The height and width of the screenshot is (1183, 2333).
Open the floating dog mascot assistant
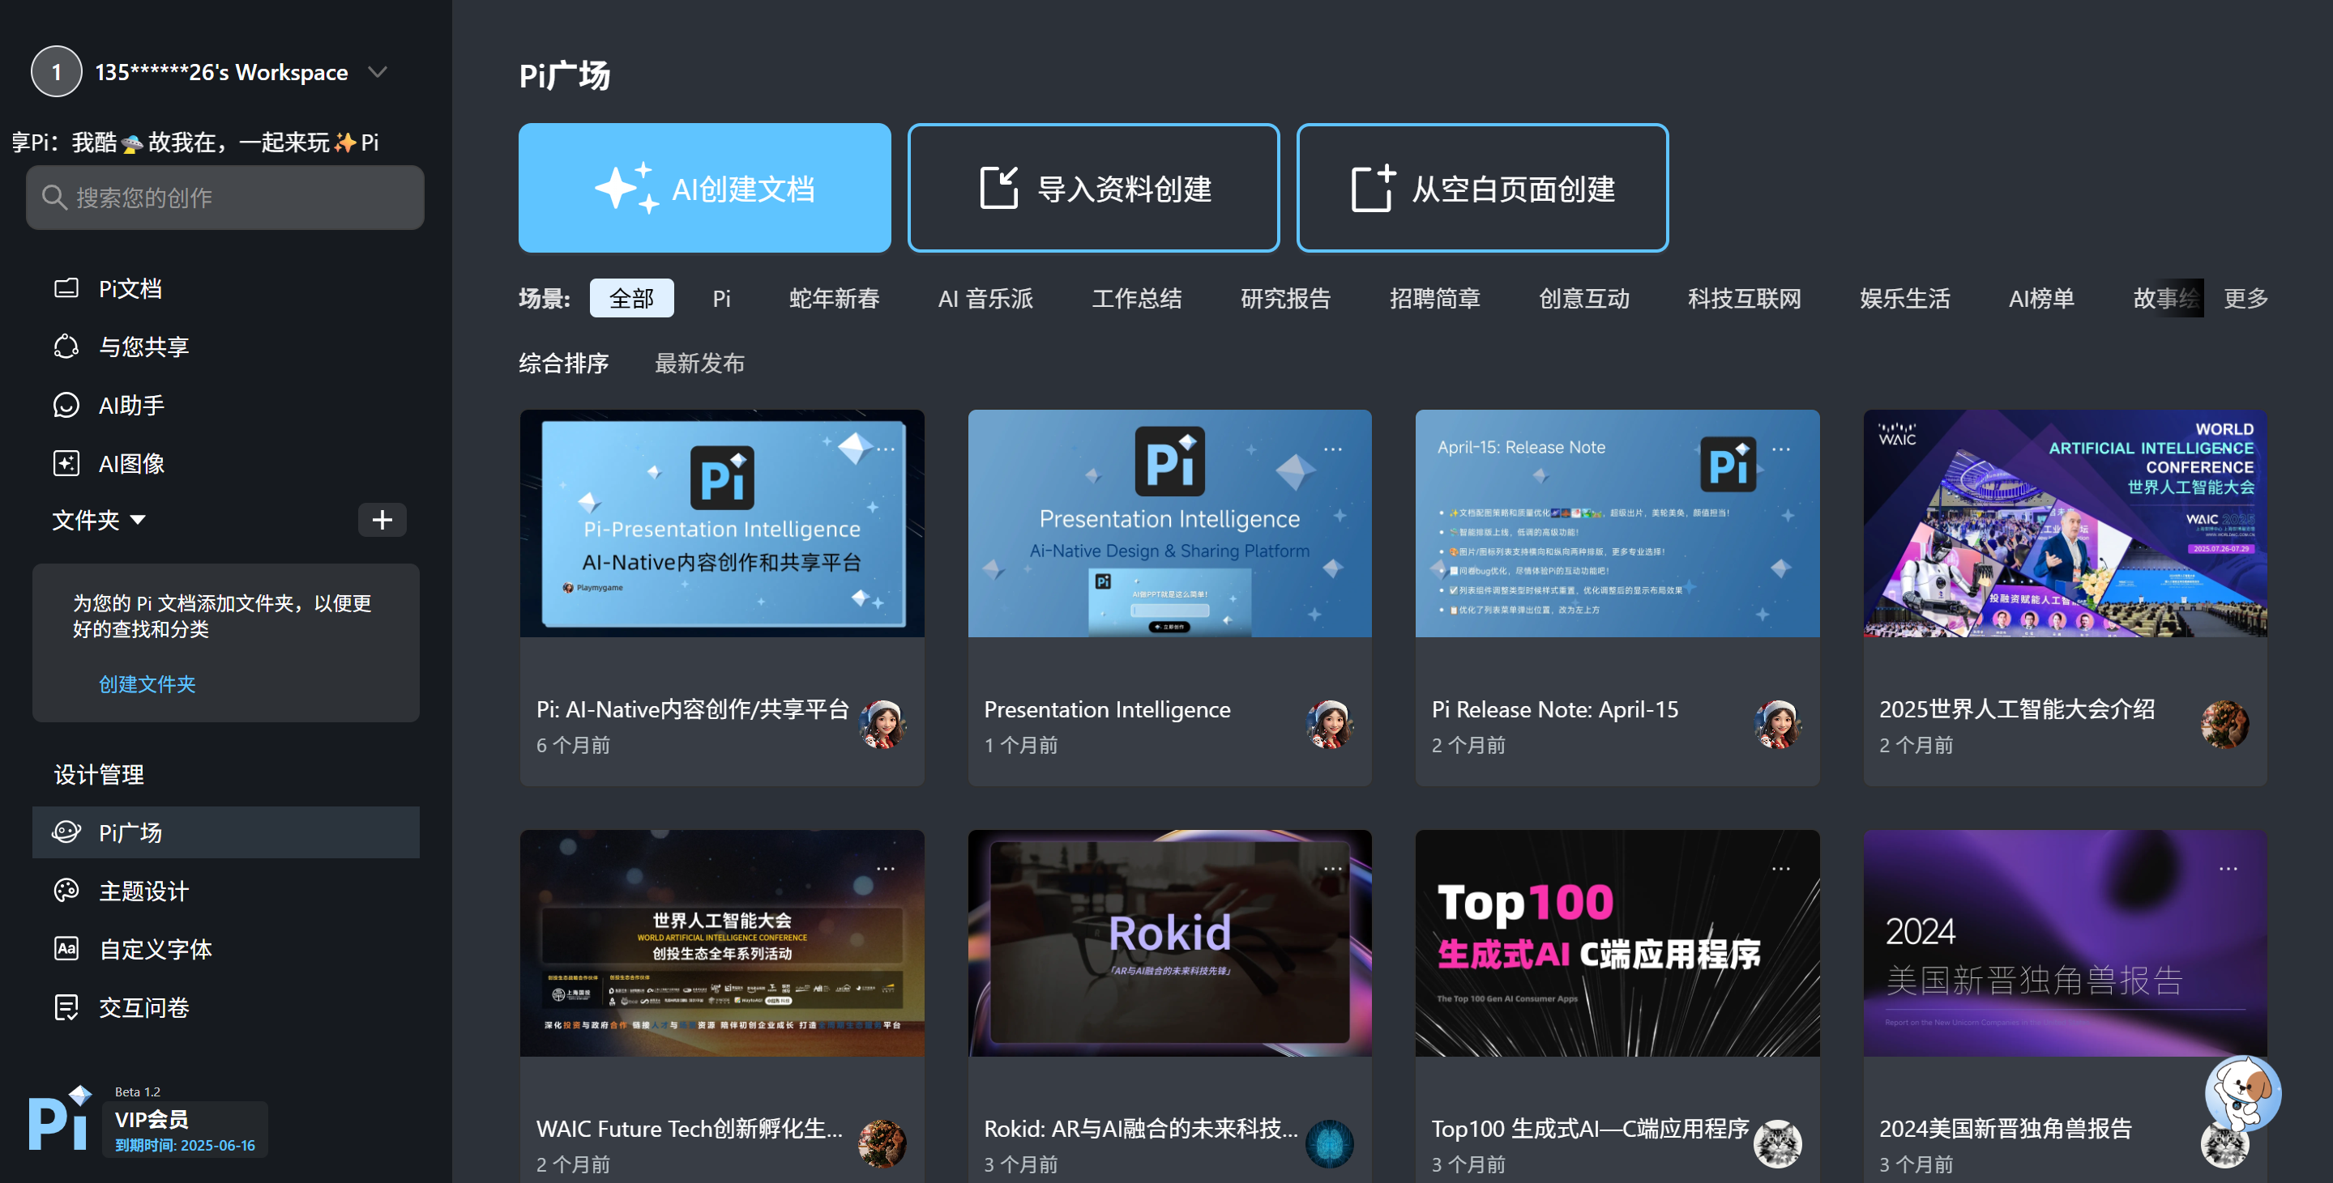(x=2242, y=1092)
